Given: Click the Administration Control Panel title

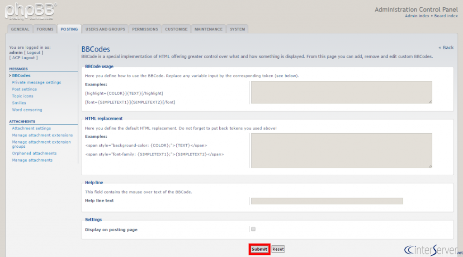Looking at the screenshot, I should 416,9.
